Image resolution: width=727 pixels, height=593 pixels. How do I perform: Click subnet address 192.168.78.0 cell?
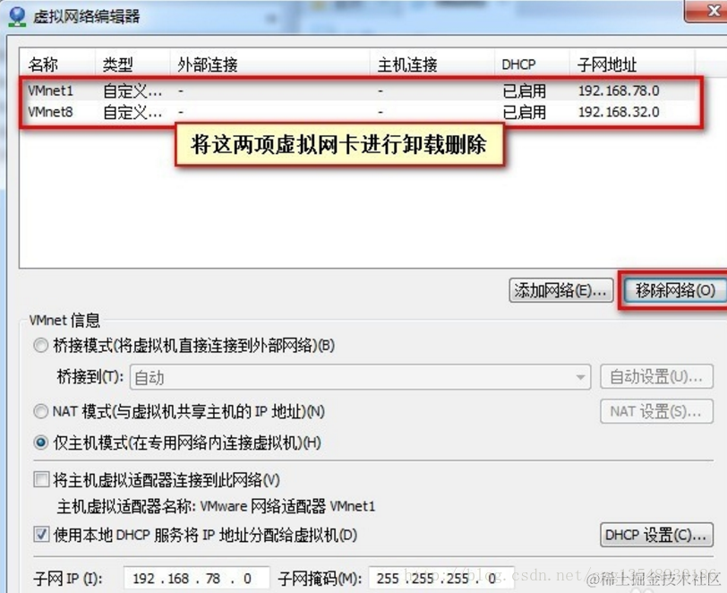(x=619, y=90)
